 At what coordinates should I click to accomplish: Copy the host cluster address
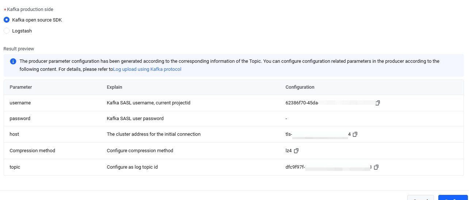click(x=355, y=134)
